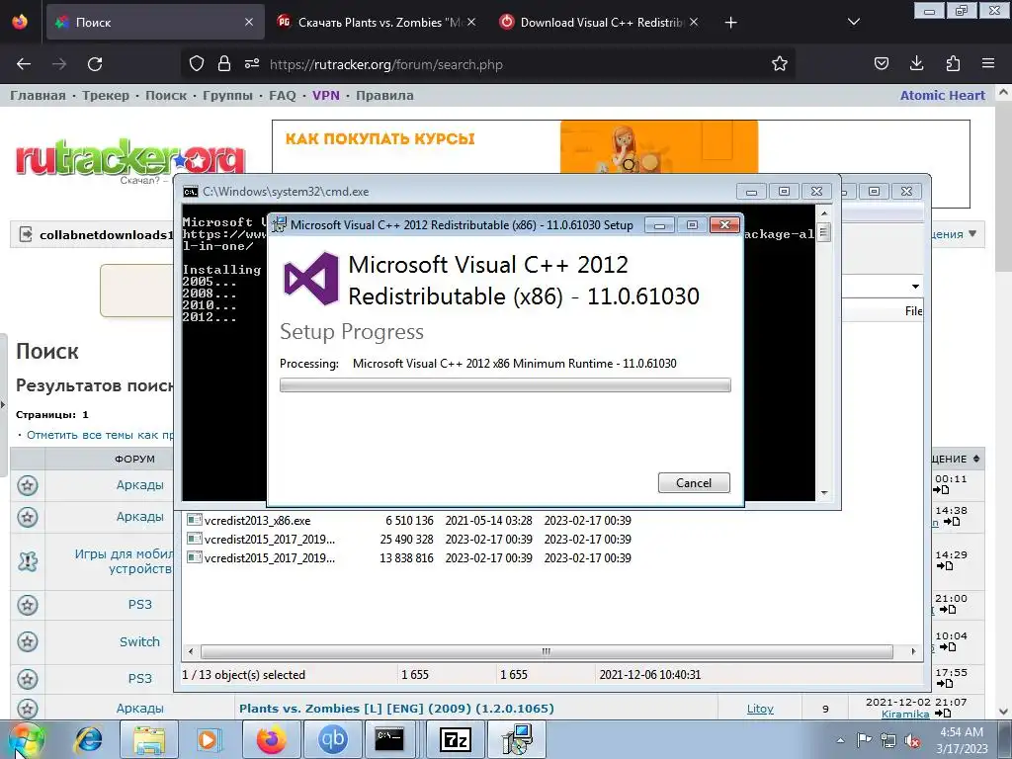Open a new tab with the plus button
Image resolution: width=1012 pixels, height=759 pixels.
(730, 23)
